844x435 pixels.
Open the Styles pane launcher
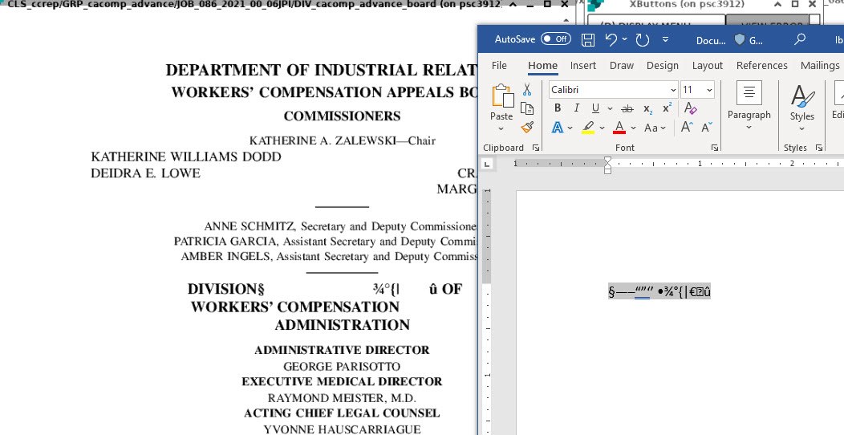(x=818, y=148)
